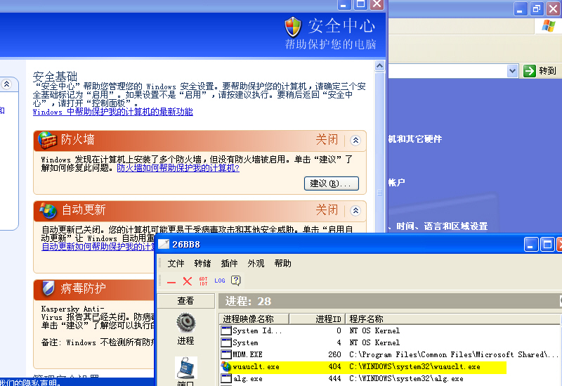Click the 建议(R)... button
The image size is (562, 386).
(331, 184)
